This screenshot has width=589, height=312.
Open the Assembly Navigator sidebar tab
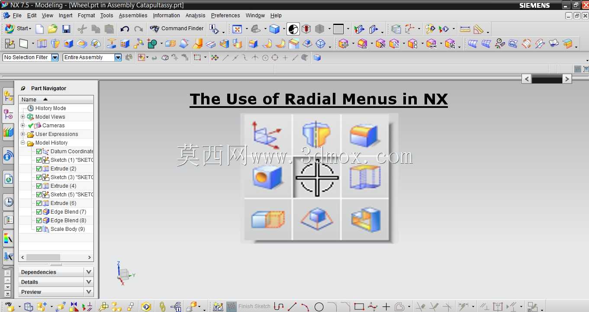[x=8, y=96]
